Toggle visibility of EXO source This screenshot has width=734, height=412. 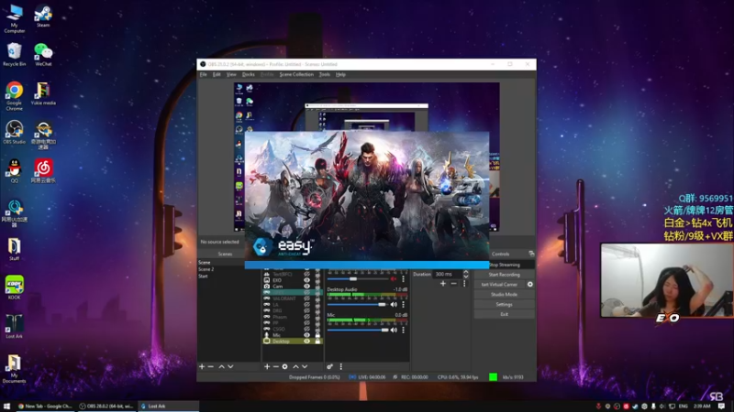coord(306,280)
